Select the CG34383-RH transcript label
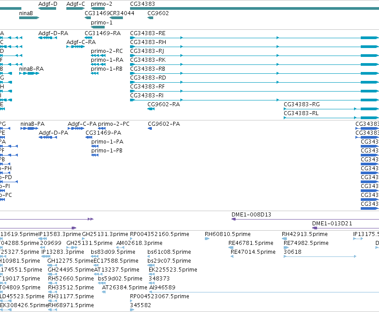Image resolution: width=379 pixels, height=312 pixels. point(148,42)
